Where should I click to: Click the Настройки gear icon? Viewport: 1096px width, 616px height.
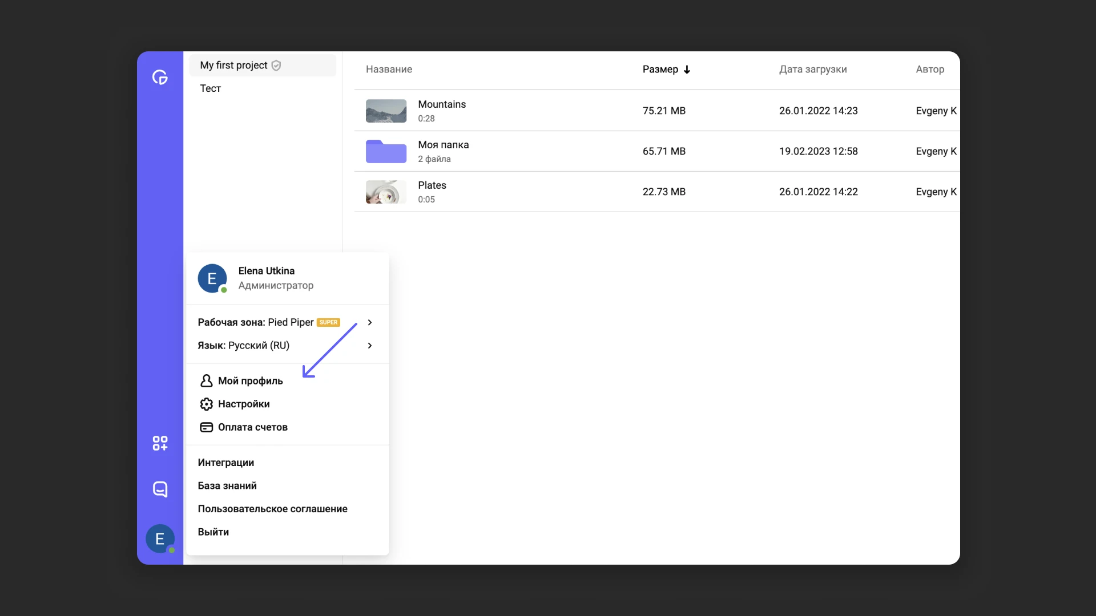(x=206, y=404)
